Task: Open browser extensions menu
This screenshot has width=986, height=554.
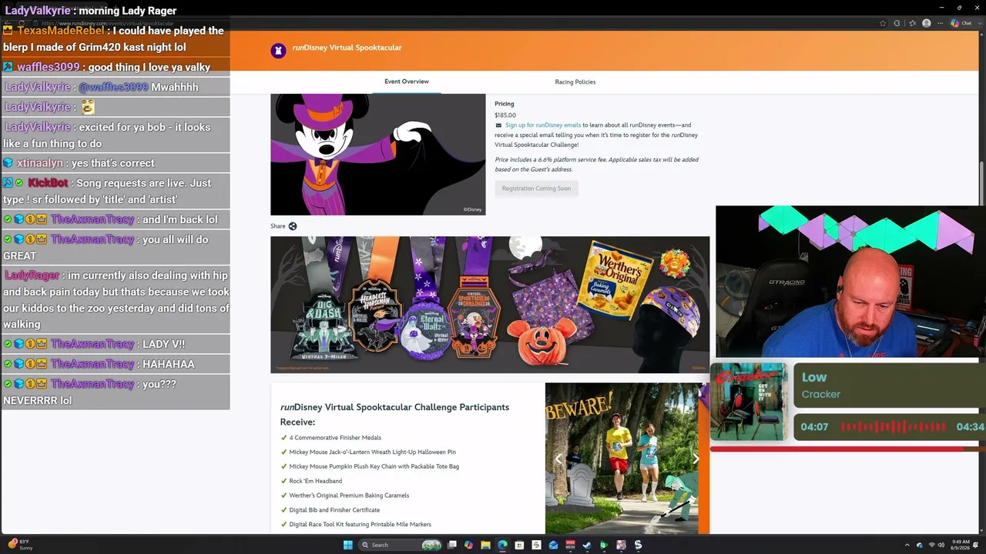Action: point(897,23)
